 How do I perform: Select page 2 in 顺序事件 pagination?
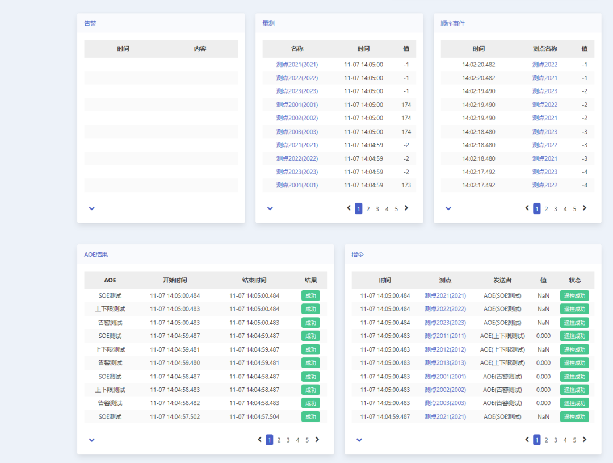point(546,209)
